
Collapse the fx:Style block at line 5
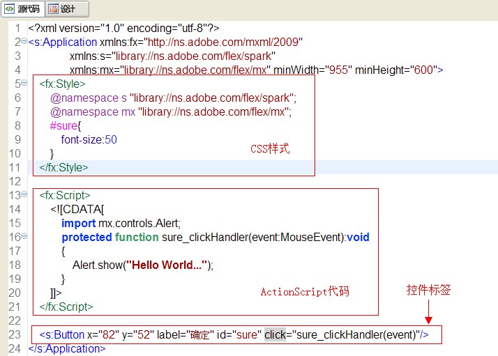(x=24, y=83)
